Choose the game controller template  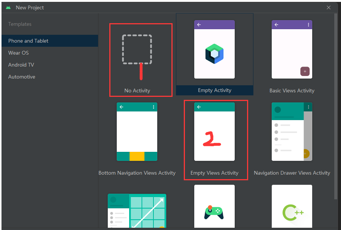coord(214,206)
